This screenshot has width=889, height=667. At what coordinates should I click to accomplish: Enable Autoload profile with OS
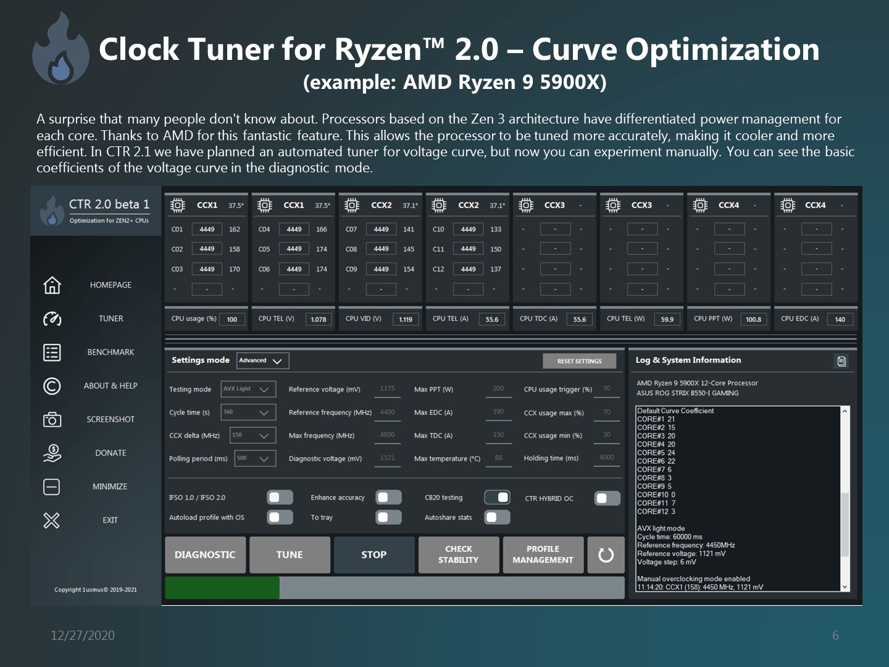pos(280,517)
